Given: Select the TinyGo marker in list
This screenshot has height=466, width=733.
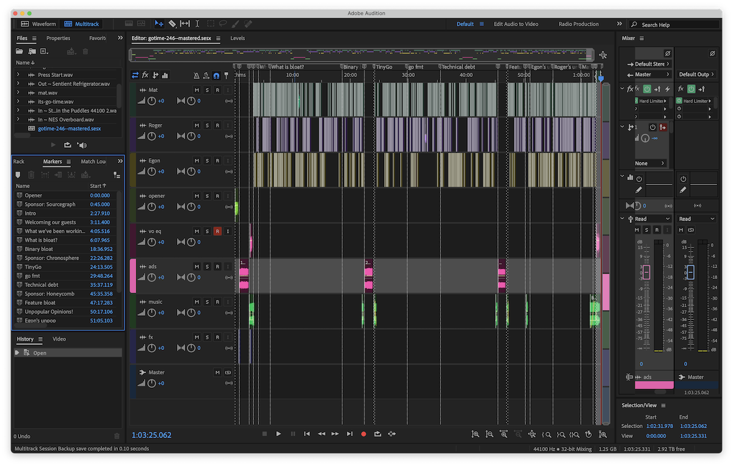Looking at the screenshot, I should pos(33,267).
